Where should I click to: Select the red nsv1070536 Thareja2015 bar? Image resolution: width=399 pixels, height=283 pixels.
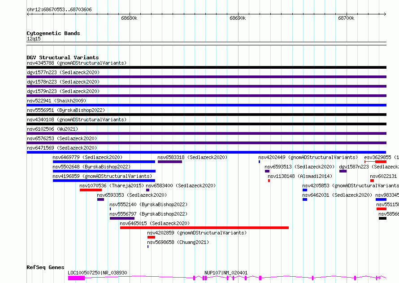point(91,190)
